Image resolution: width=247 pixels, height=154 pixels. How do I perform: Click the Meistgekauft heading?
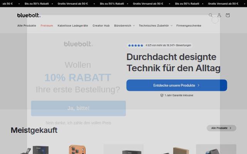point(34,130)
